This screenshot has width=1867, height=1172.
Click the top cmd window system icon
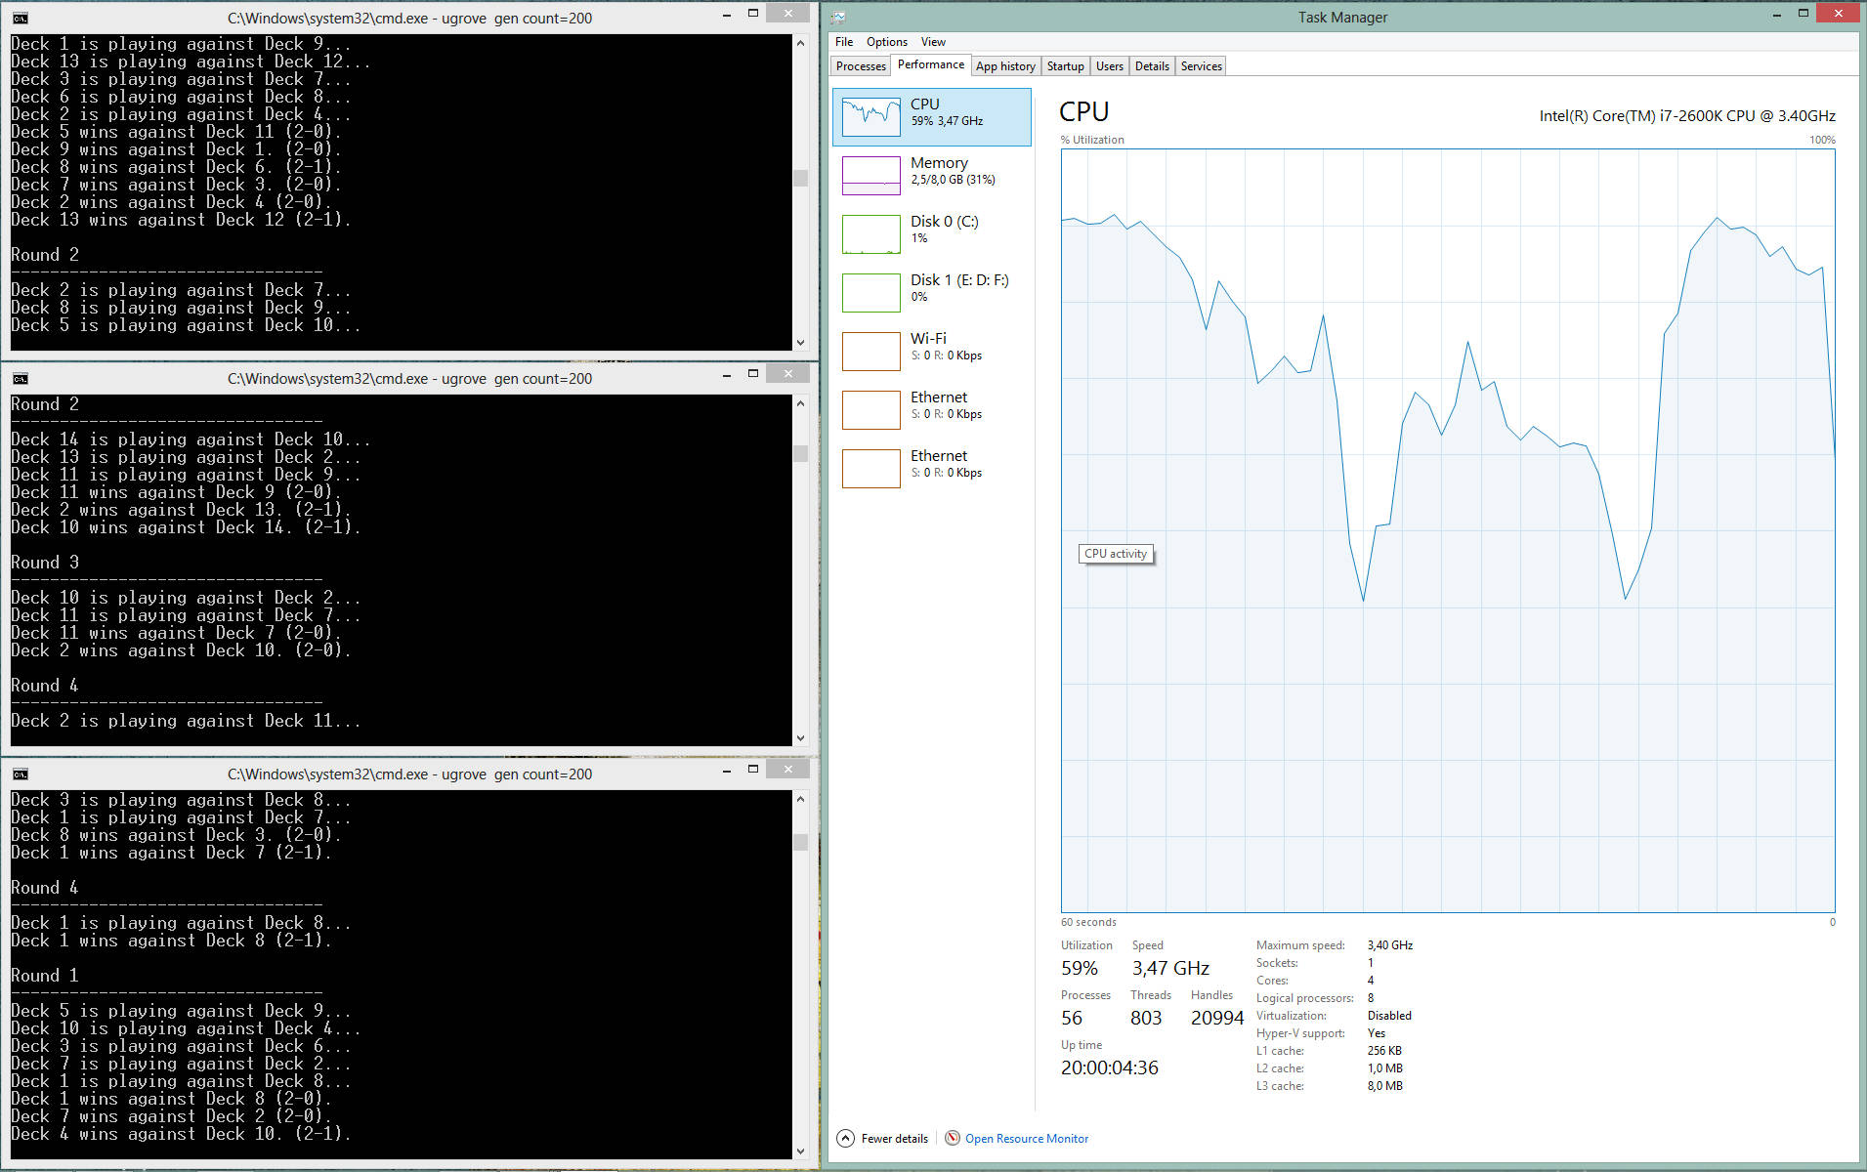point(20,18)
